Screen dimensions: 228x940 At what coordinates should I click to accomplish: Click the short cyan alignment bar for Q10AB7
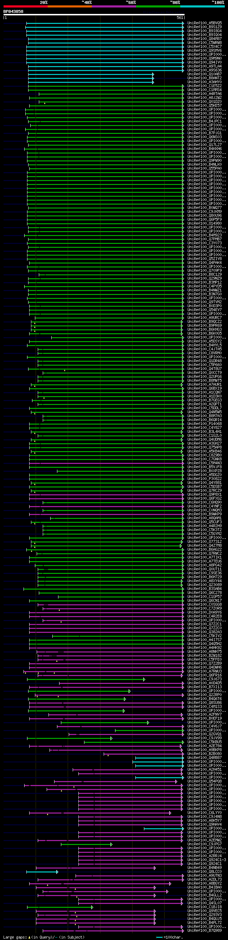tap(91, 74)
